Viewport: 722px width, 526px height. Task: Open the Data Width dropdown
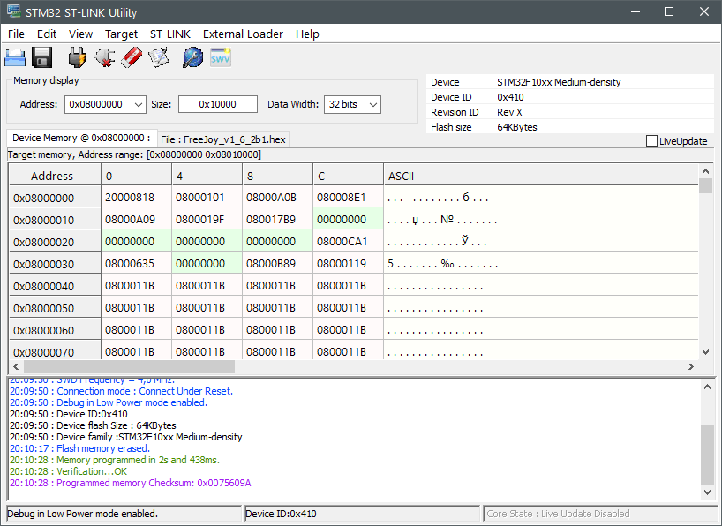[372, 104]
